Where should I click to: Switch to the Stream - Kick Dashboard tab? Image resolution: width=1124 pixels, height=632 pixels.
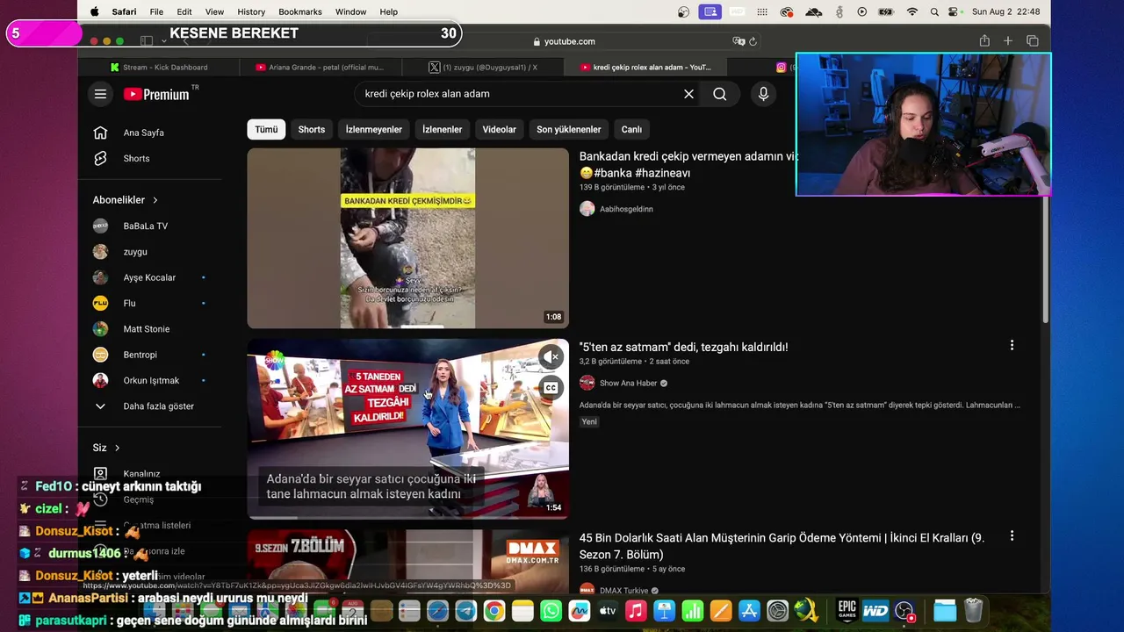tap(160, 67)
